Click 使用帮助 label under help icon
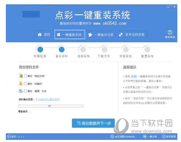Image resolution: width=181 pixels, height=142 pixels. click(x=170, y=37)
